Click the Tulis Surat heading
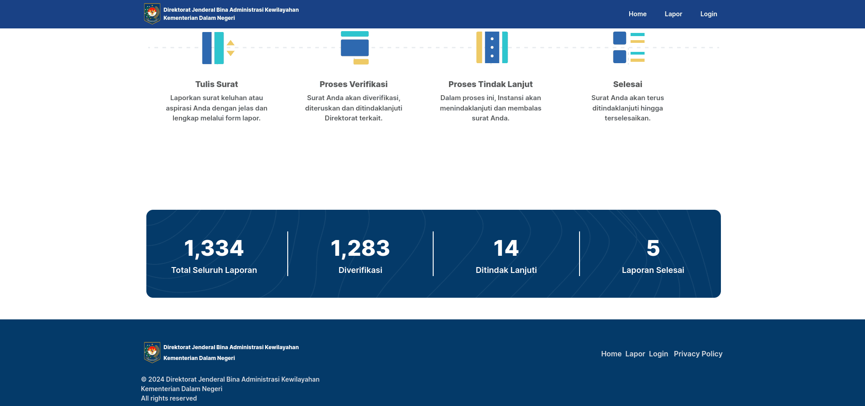The image size is (865, 406). click(x=216, y=84)
